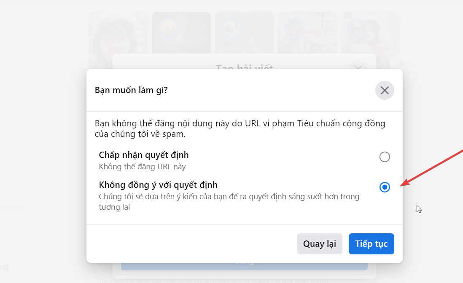Click the next-stories arrow icon
Screen dimensions: 463x283
point(399,64)
